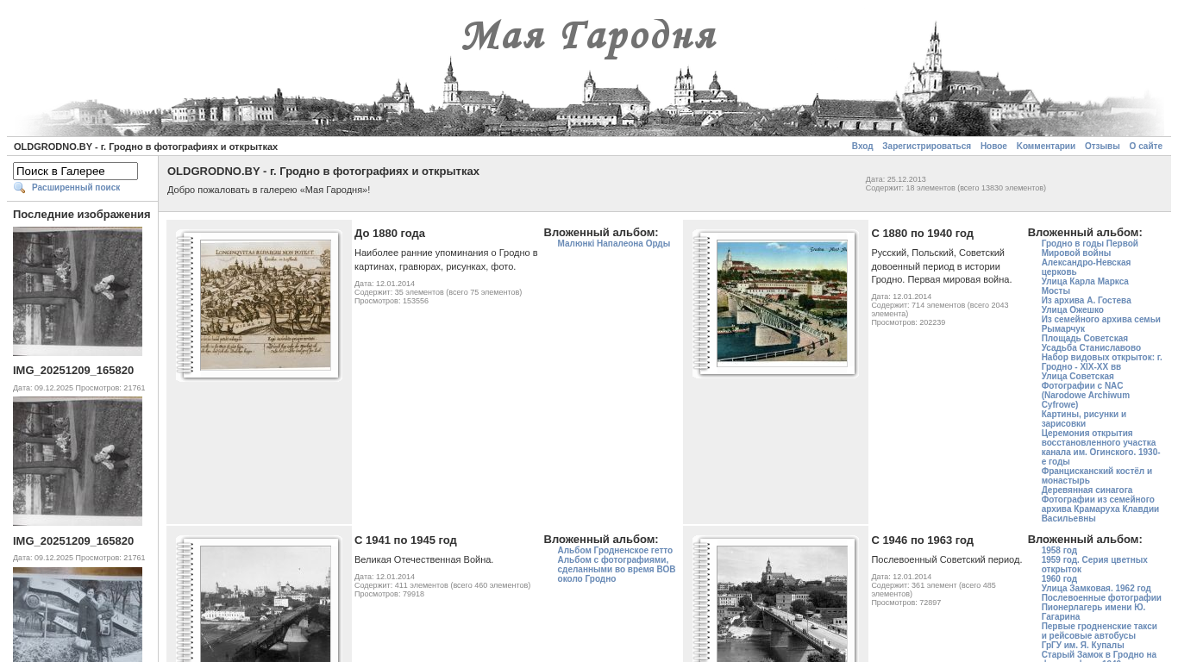Screen dimensions: 1178x662
Task: Click the Поиск в Галерее search field
Action: click(75, 172)
